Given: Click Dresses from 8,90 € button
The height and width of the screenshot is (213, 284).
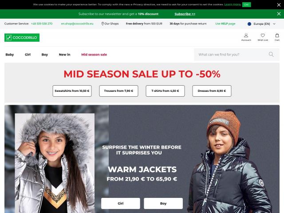Looking at the screenshot, I should pos(212,91).
